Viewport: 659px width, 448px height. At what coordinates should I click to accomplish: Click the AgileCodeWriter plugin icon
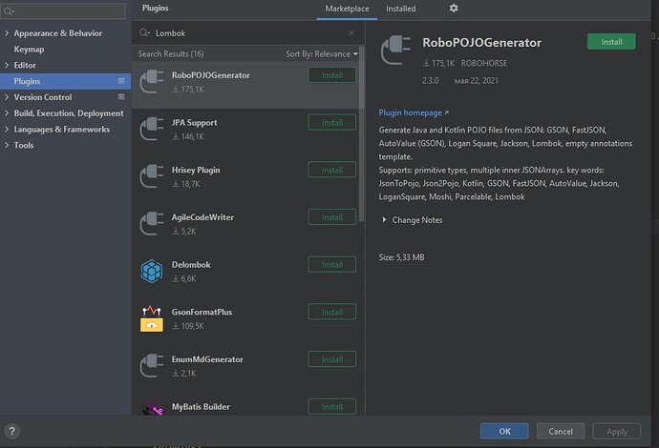coord(152,224)
